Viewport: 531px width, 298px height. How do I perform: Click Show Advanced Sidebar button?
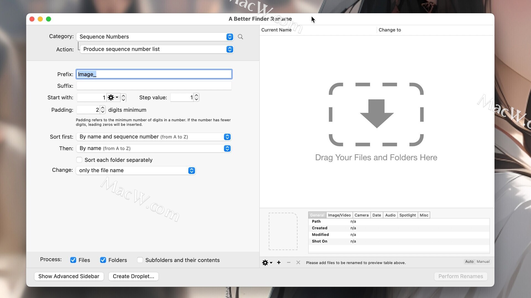pos(69,276)
